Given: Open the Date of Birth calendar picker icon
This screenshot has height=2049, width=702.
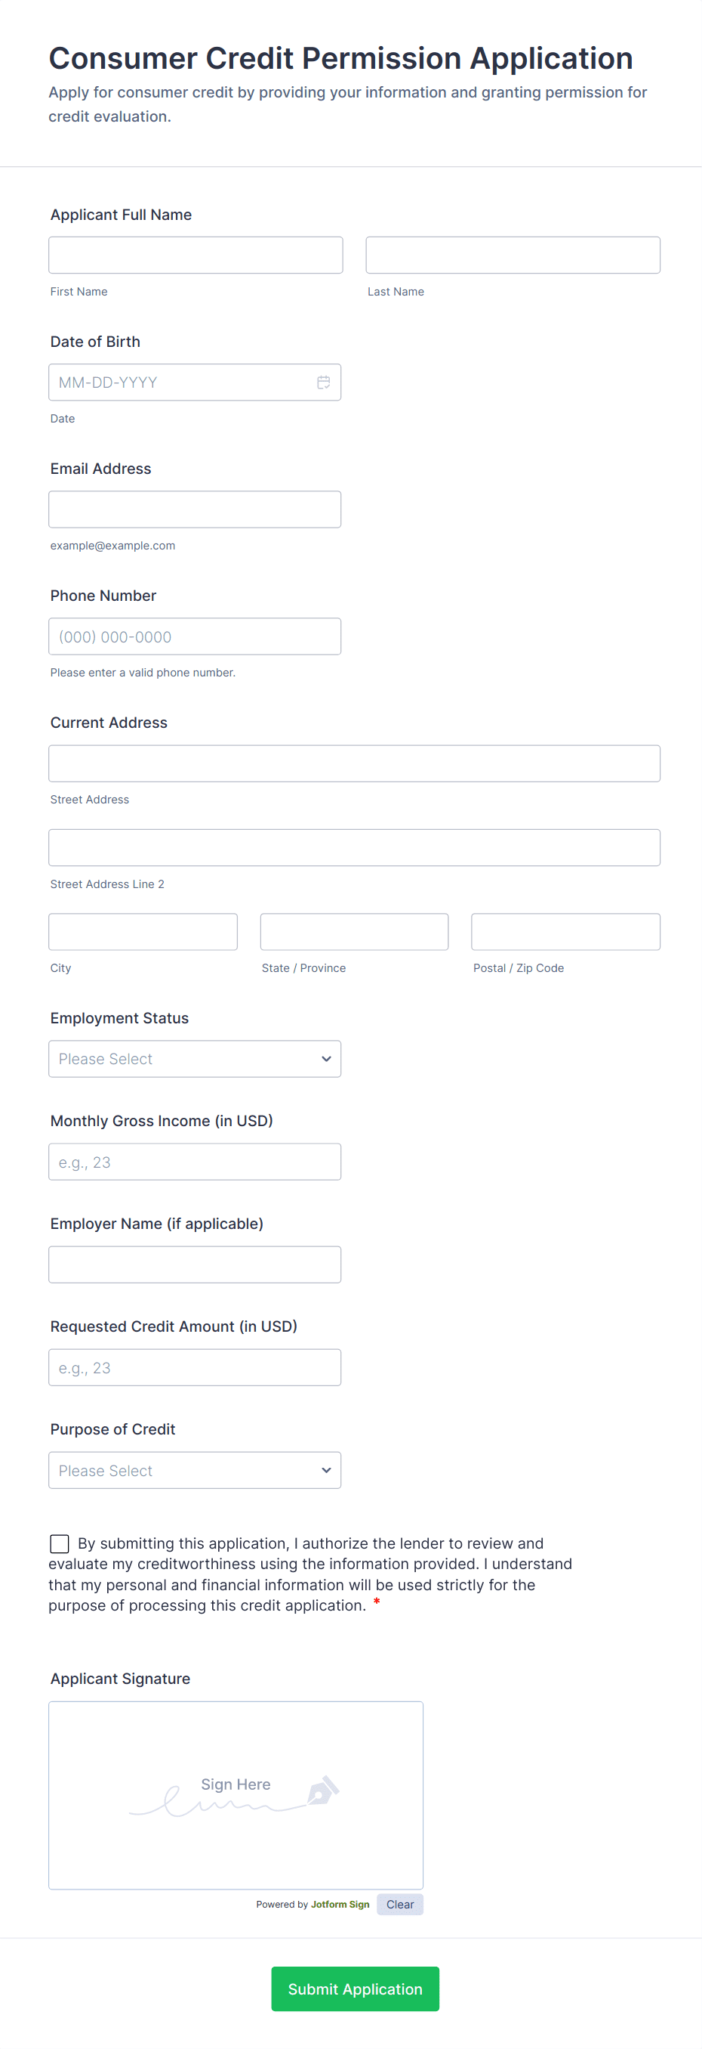Looking at the screenshot, I should tap(323, 382).
